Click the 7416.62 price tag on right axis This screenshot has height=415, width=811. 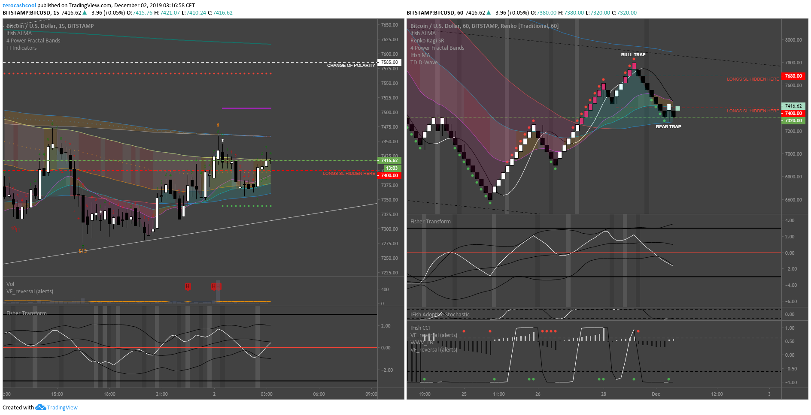pyautogui.click(x=793, y=106)
